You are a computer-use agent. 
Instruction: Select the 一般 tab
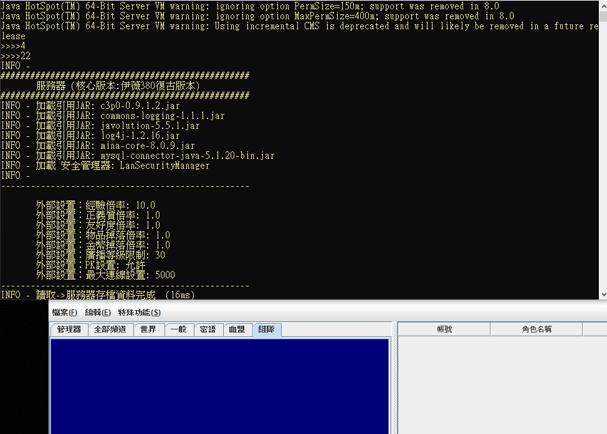coord(179,329)
